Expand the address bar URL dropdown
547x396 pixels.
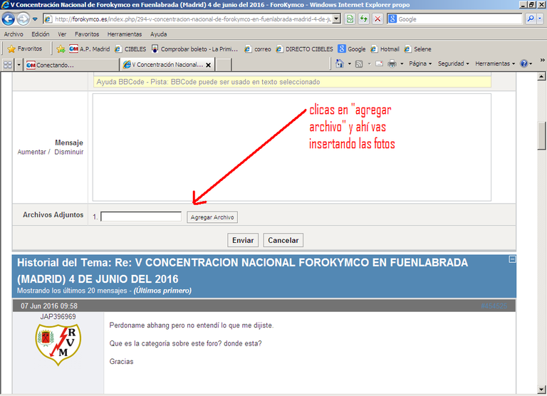pyautogui.click(x=337, y=19)
